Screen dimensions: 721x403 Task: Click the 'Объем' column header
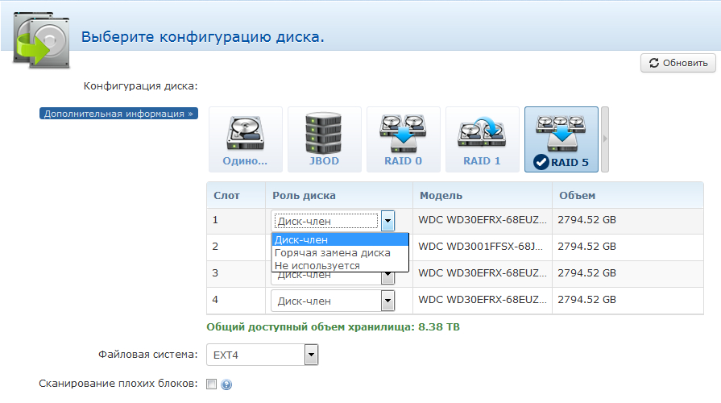pos(576,196)
